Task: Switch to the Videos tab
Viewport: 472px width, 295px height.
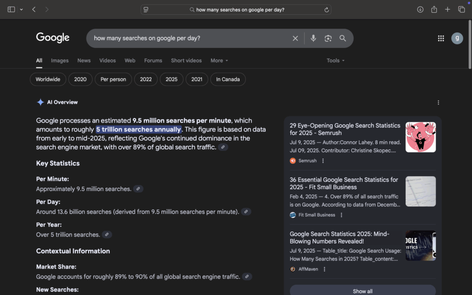Action: 107,60
